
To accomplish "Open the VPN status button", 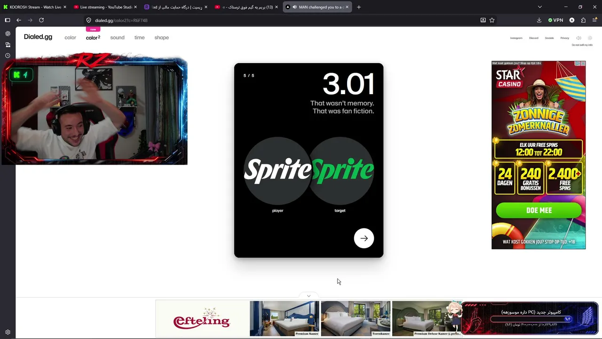I will click(x=555, y=20).
